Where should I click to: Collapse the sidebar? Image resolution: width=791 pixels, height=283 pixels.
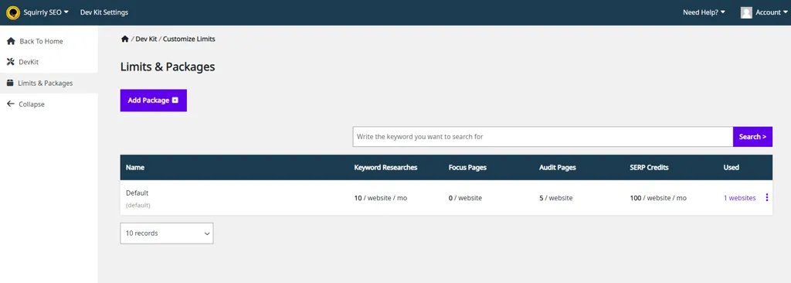pyautogui.click(x=25, y=104)
